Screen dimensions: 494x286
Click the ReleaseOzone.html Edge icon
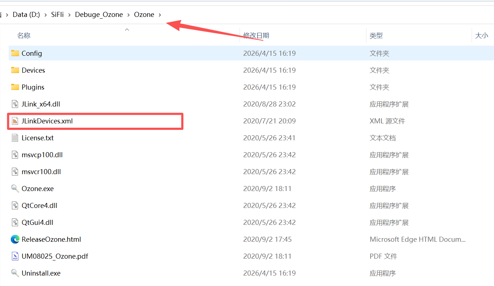(x=15, y=239)
